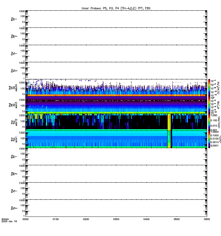Select the 'the fb 1' panel label

pyautogui.click(x=14, y=191)
